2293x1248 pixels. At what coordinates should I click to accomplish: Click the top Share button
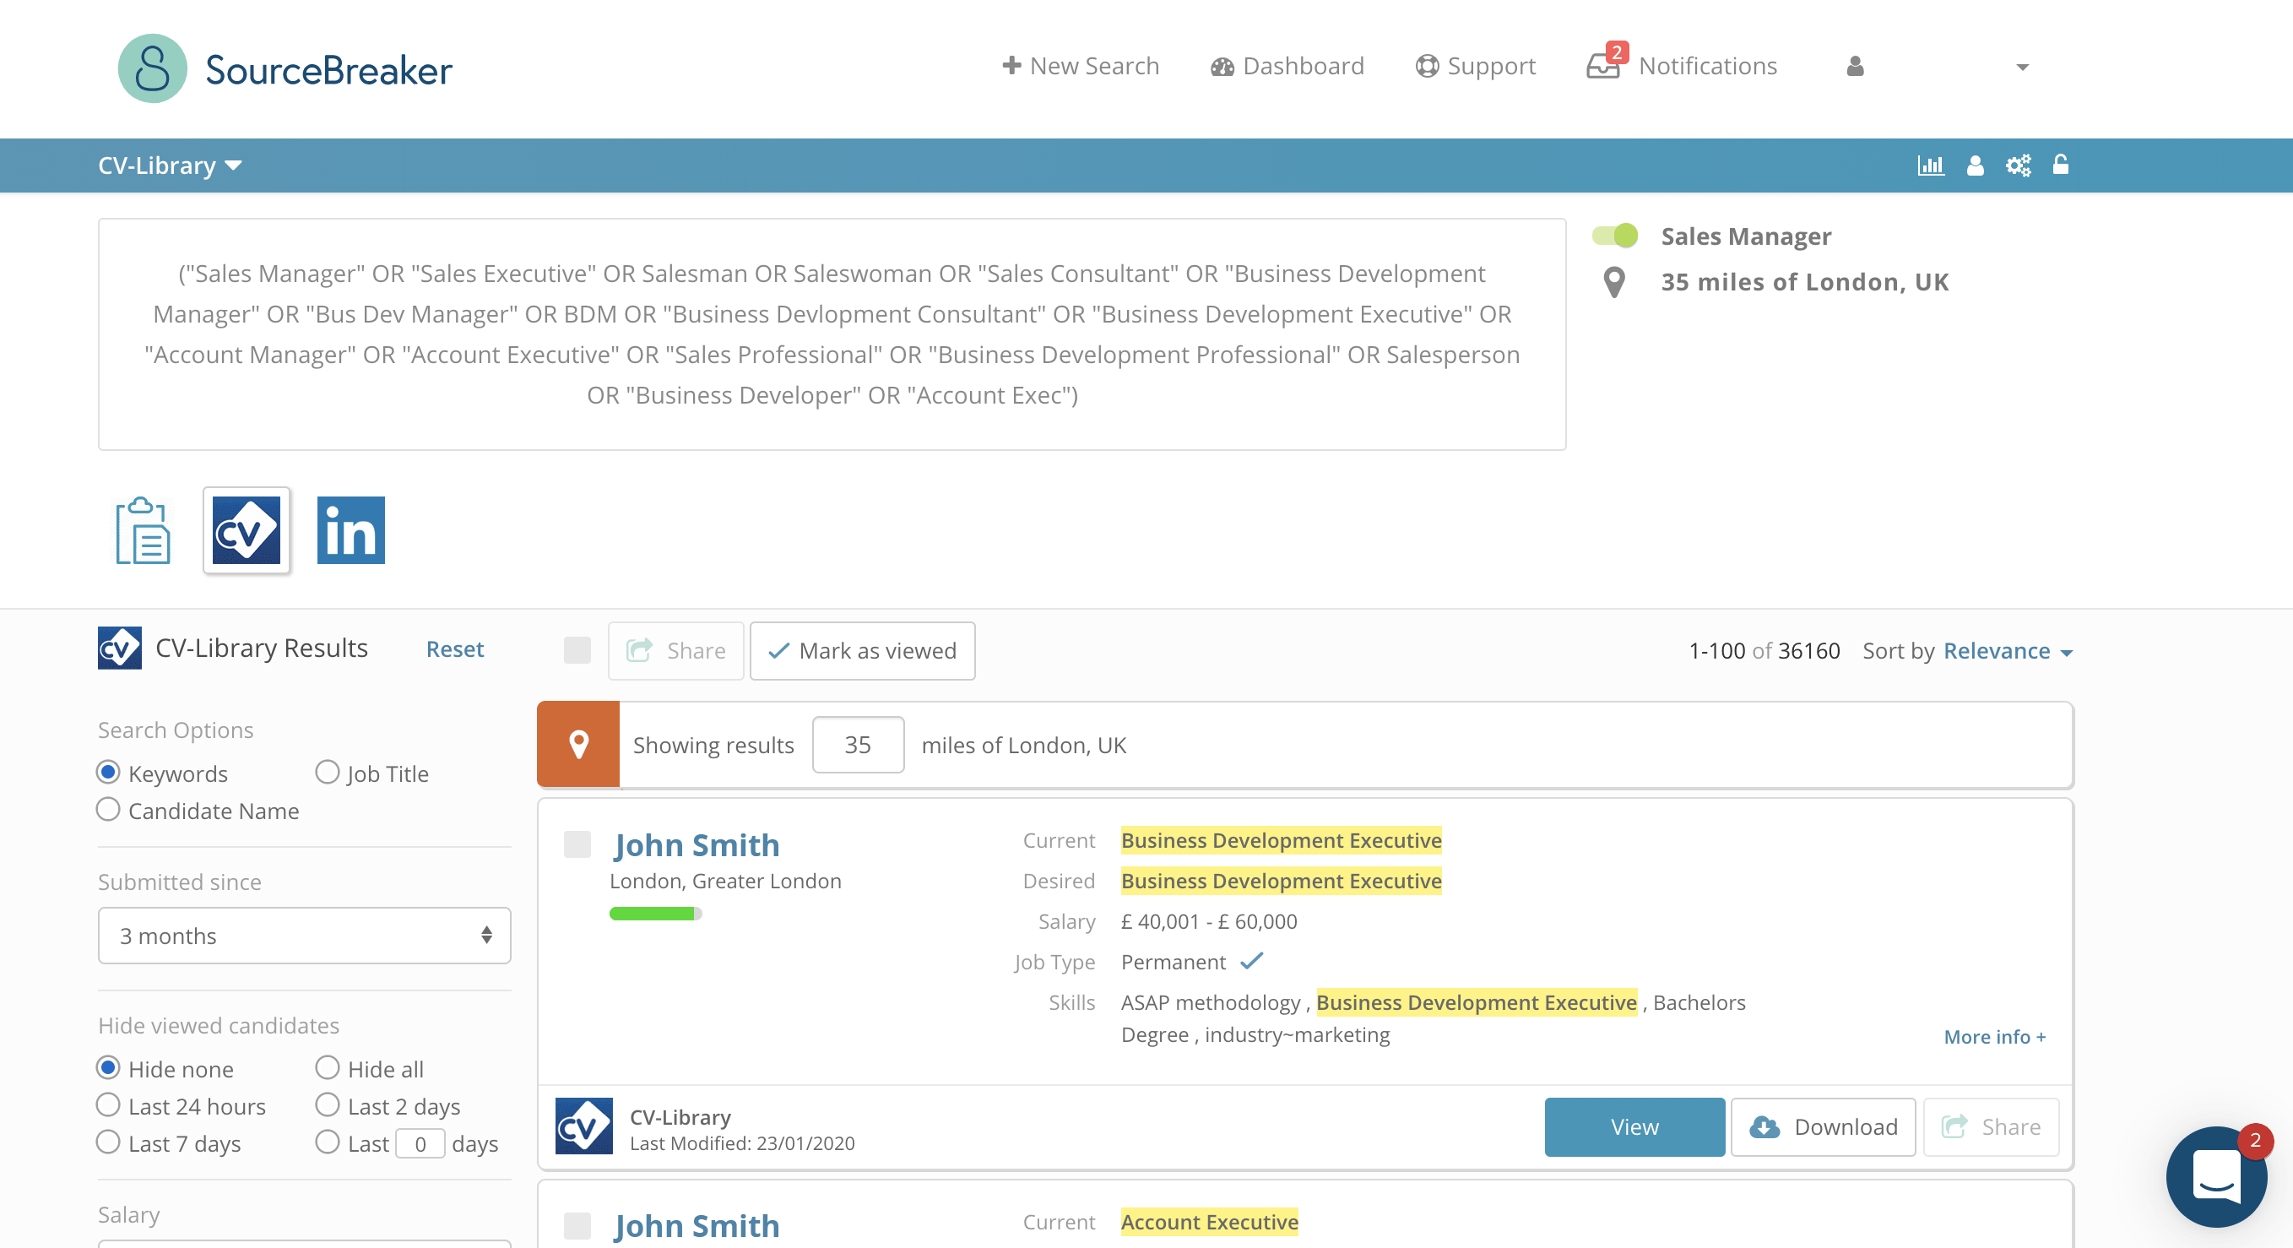pos(675,651)
